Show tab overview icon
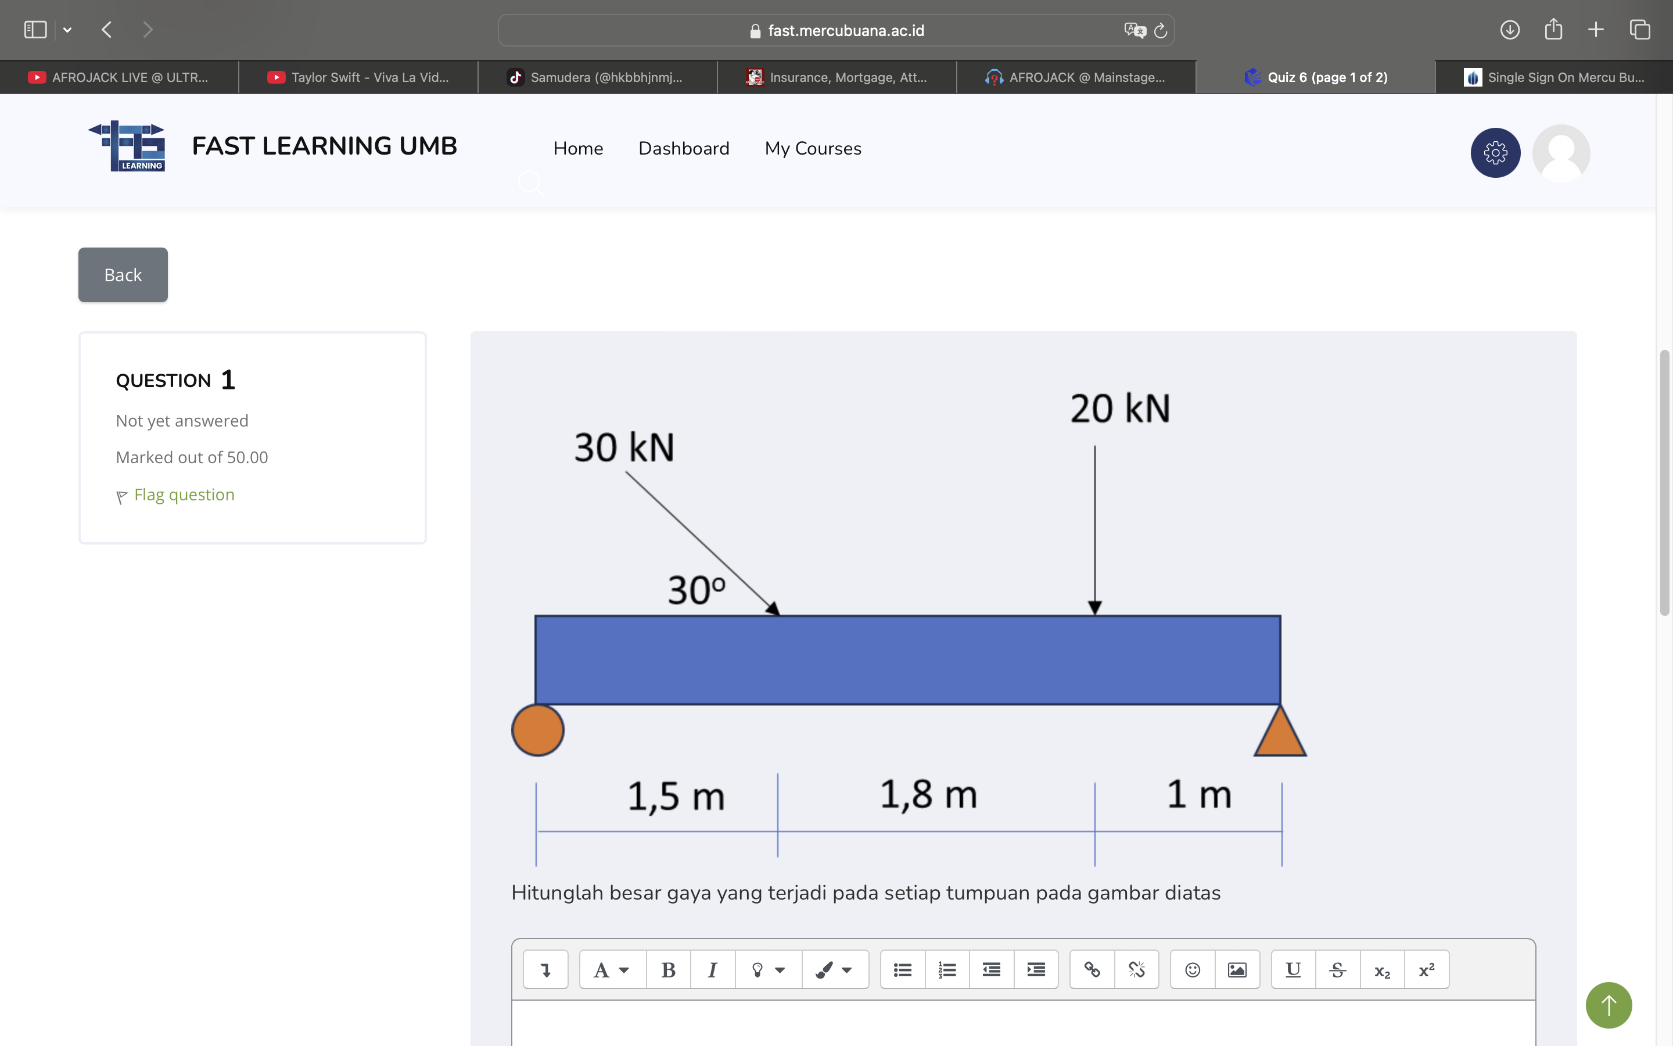The height and width of the screenshot is (1046, 1673). click(x=1640, y=30)
